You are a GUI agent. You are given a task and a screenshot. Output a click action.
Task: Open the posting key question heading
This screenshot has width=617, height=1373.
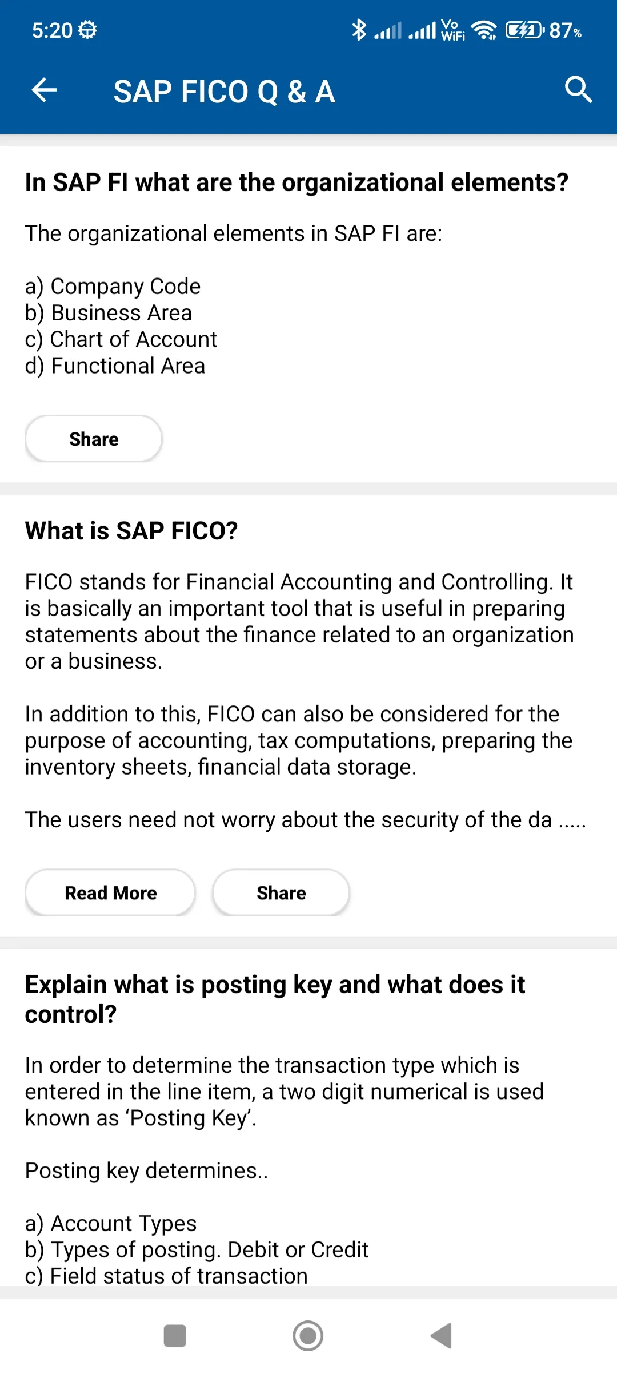275,999
